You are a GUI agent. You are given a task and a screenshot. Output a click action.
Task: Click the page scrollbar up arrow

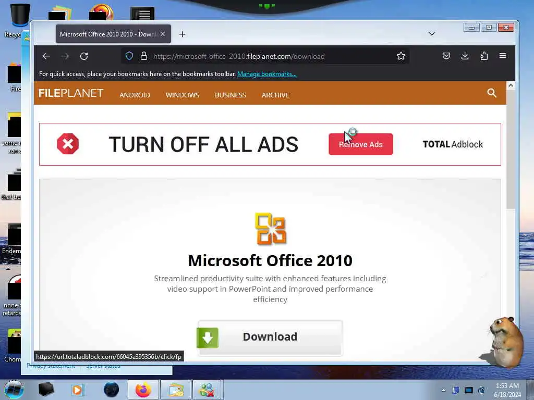[x=511, y=86]
